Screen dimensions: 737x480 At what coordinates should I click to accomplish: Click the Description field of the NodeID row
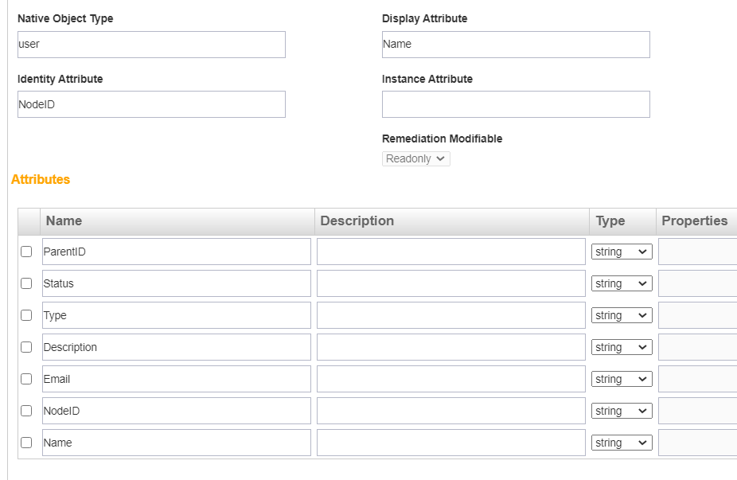(450, 411)
